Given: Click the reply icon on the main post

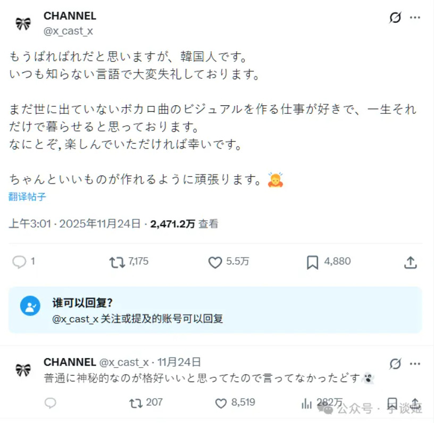Looking at the screenshot, I should (20, 262).
